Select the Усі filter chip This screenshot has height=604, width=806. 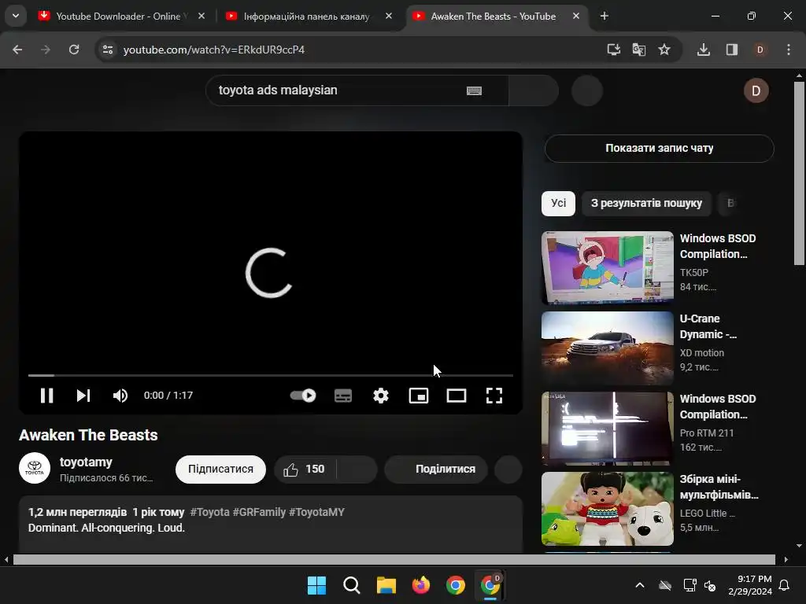558,204
